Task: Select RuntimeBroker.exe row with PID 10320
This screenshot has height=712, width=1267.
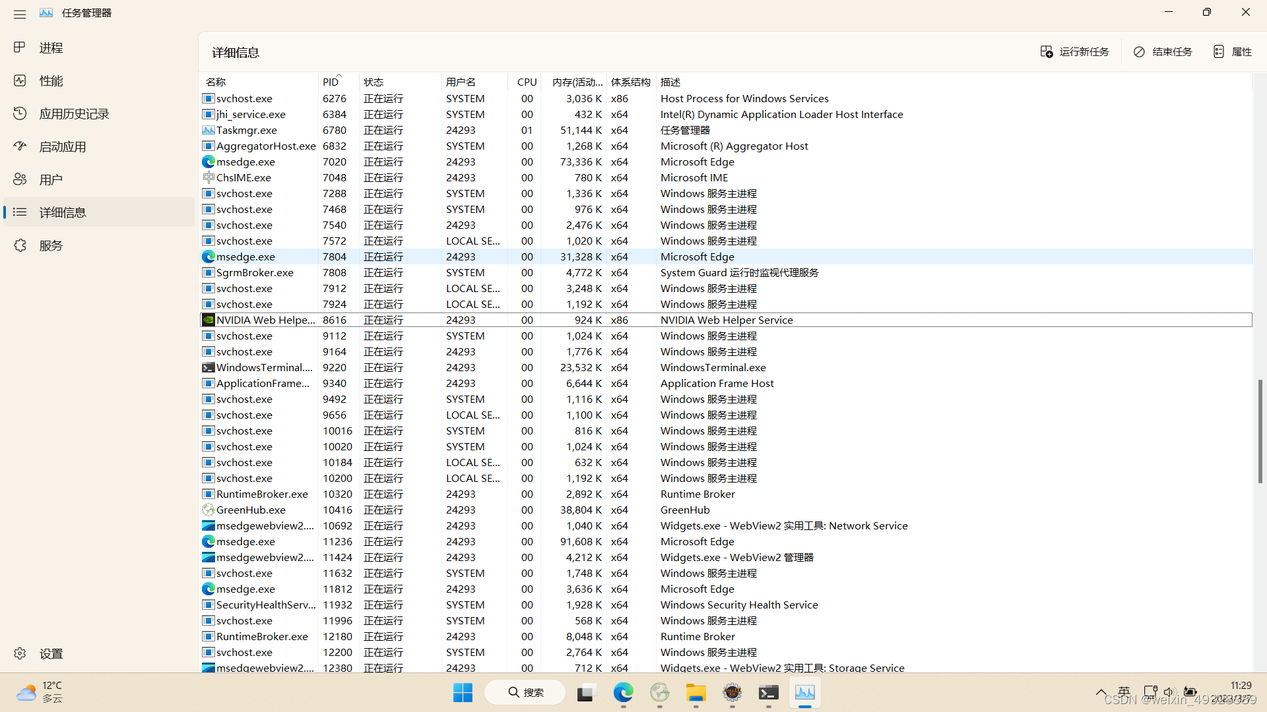Action: tap(726, 494)
